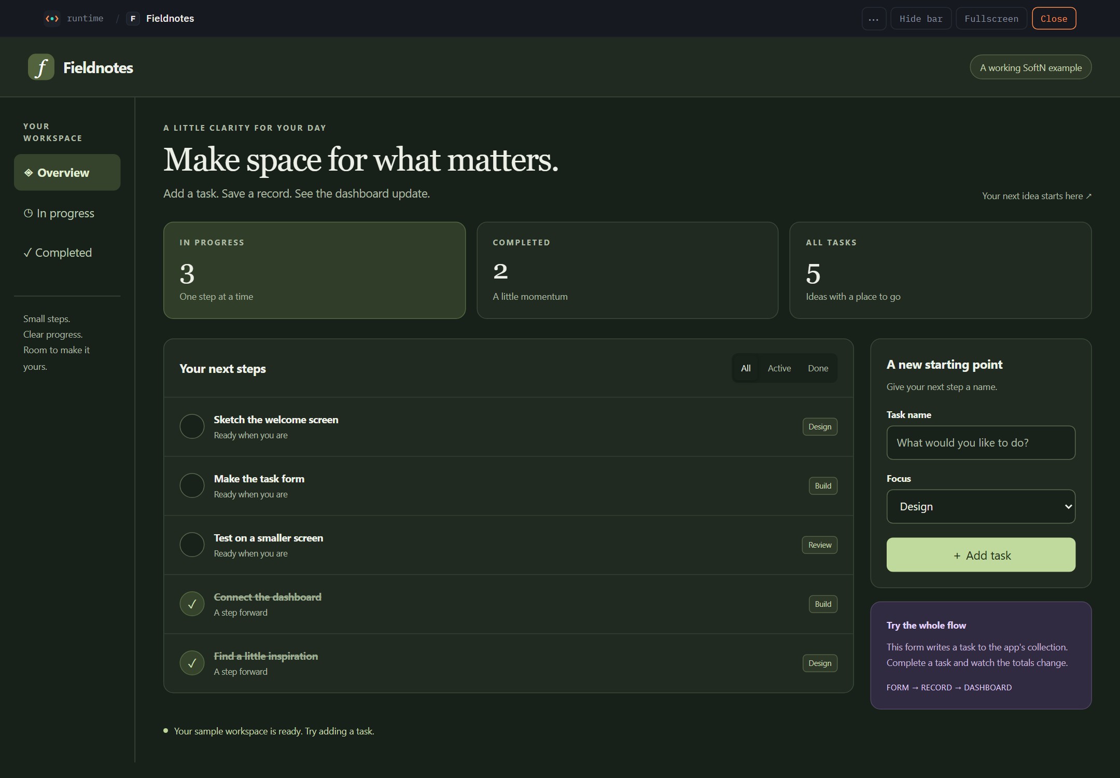This screenshot has width=1120, height=778.
Task: Close the Fieldnotes app
Action: [1054, 19]
